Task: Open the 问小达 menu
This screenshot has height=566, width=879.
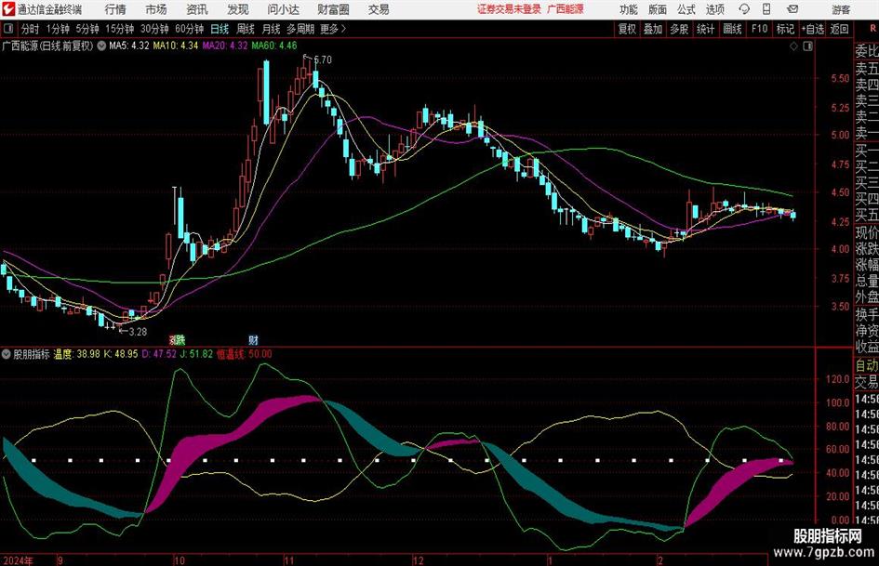Action: [283, 9]
